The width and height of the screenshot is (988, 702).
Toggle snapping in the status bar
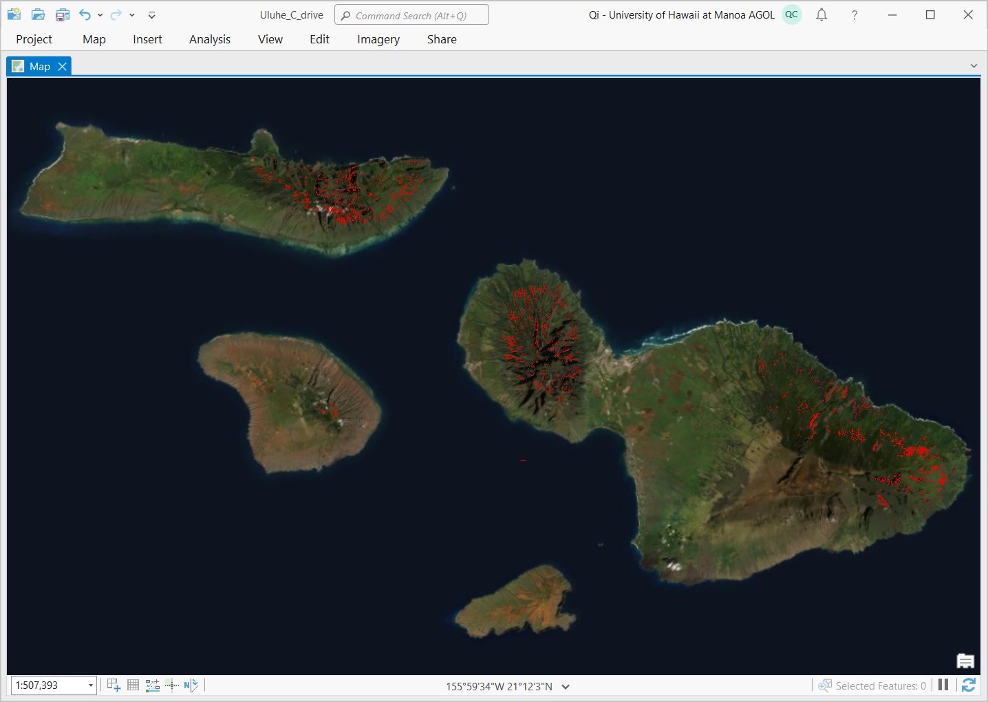click(x=114, y=685)
